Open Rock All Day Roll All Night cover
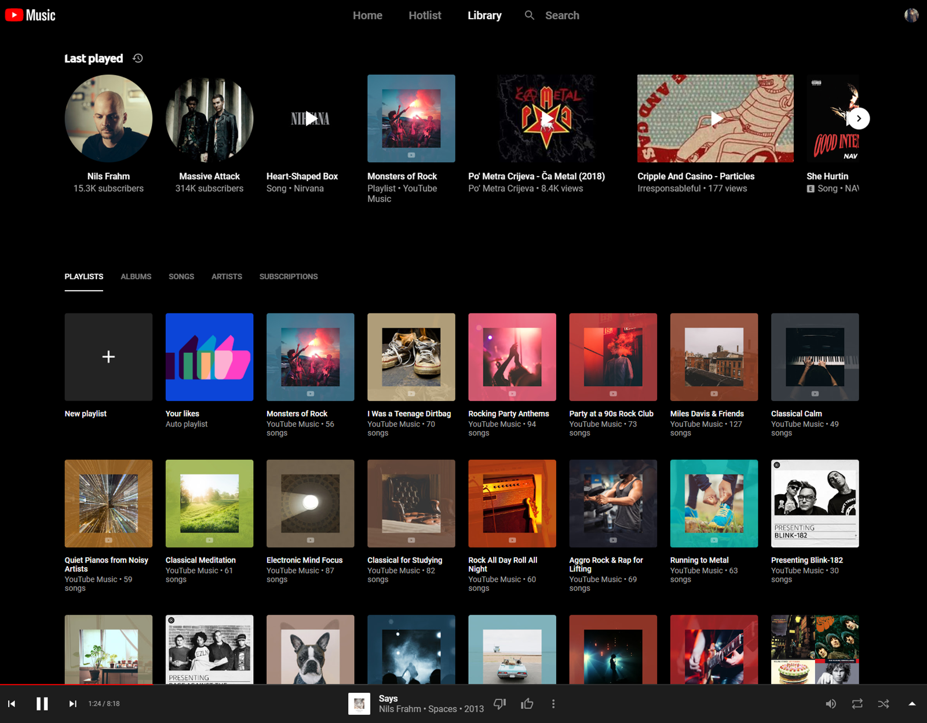The width and height of the screenshot is (927, 723). (512, 503)
